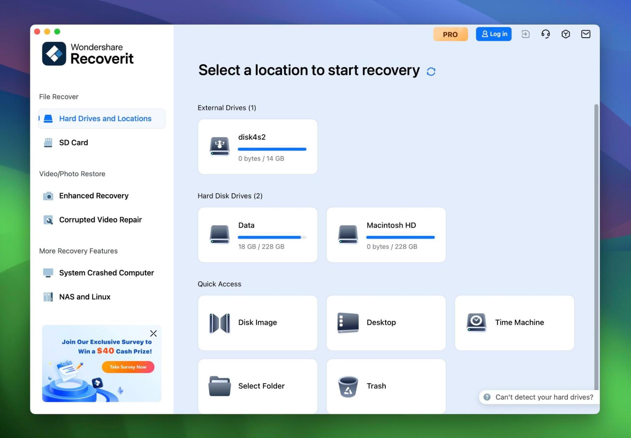Click the Trash bin icon
Viewport: 631px width, 438px height.
(348, 387)
